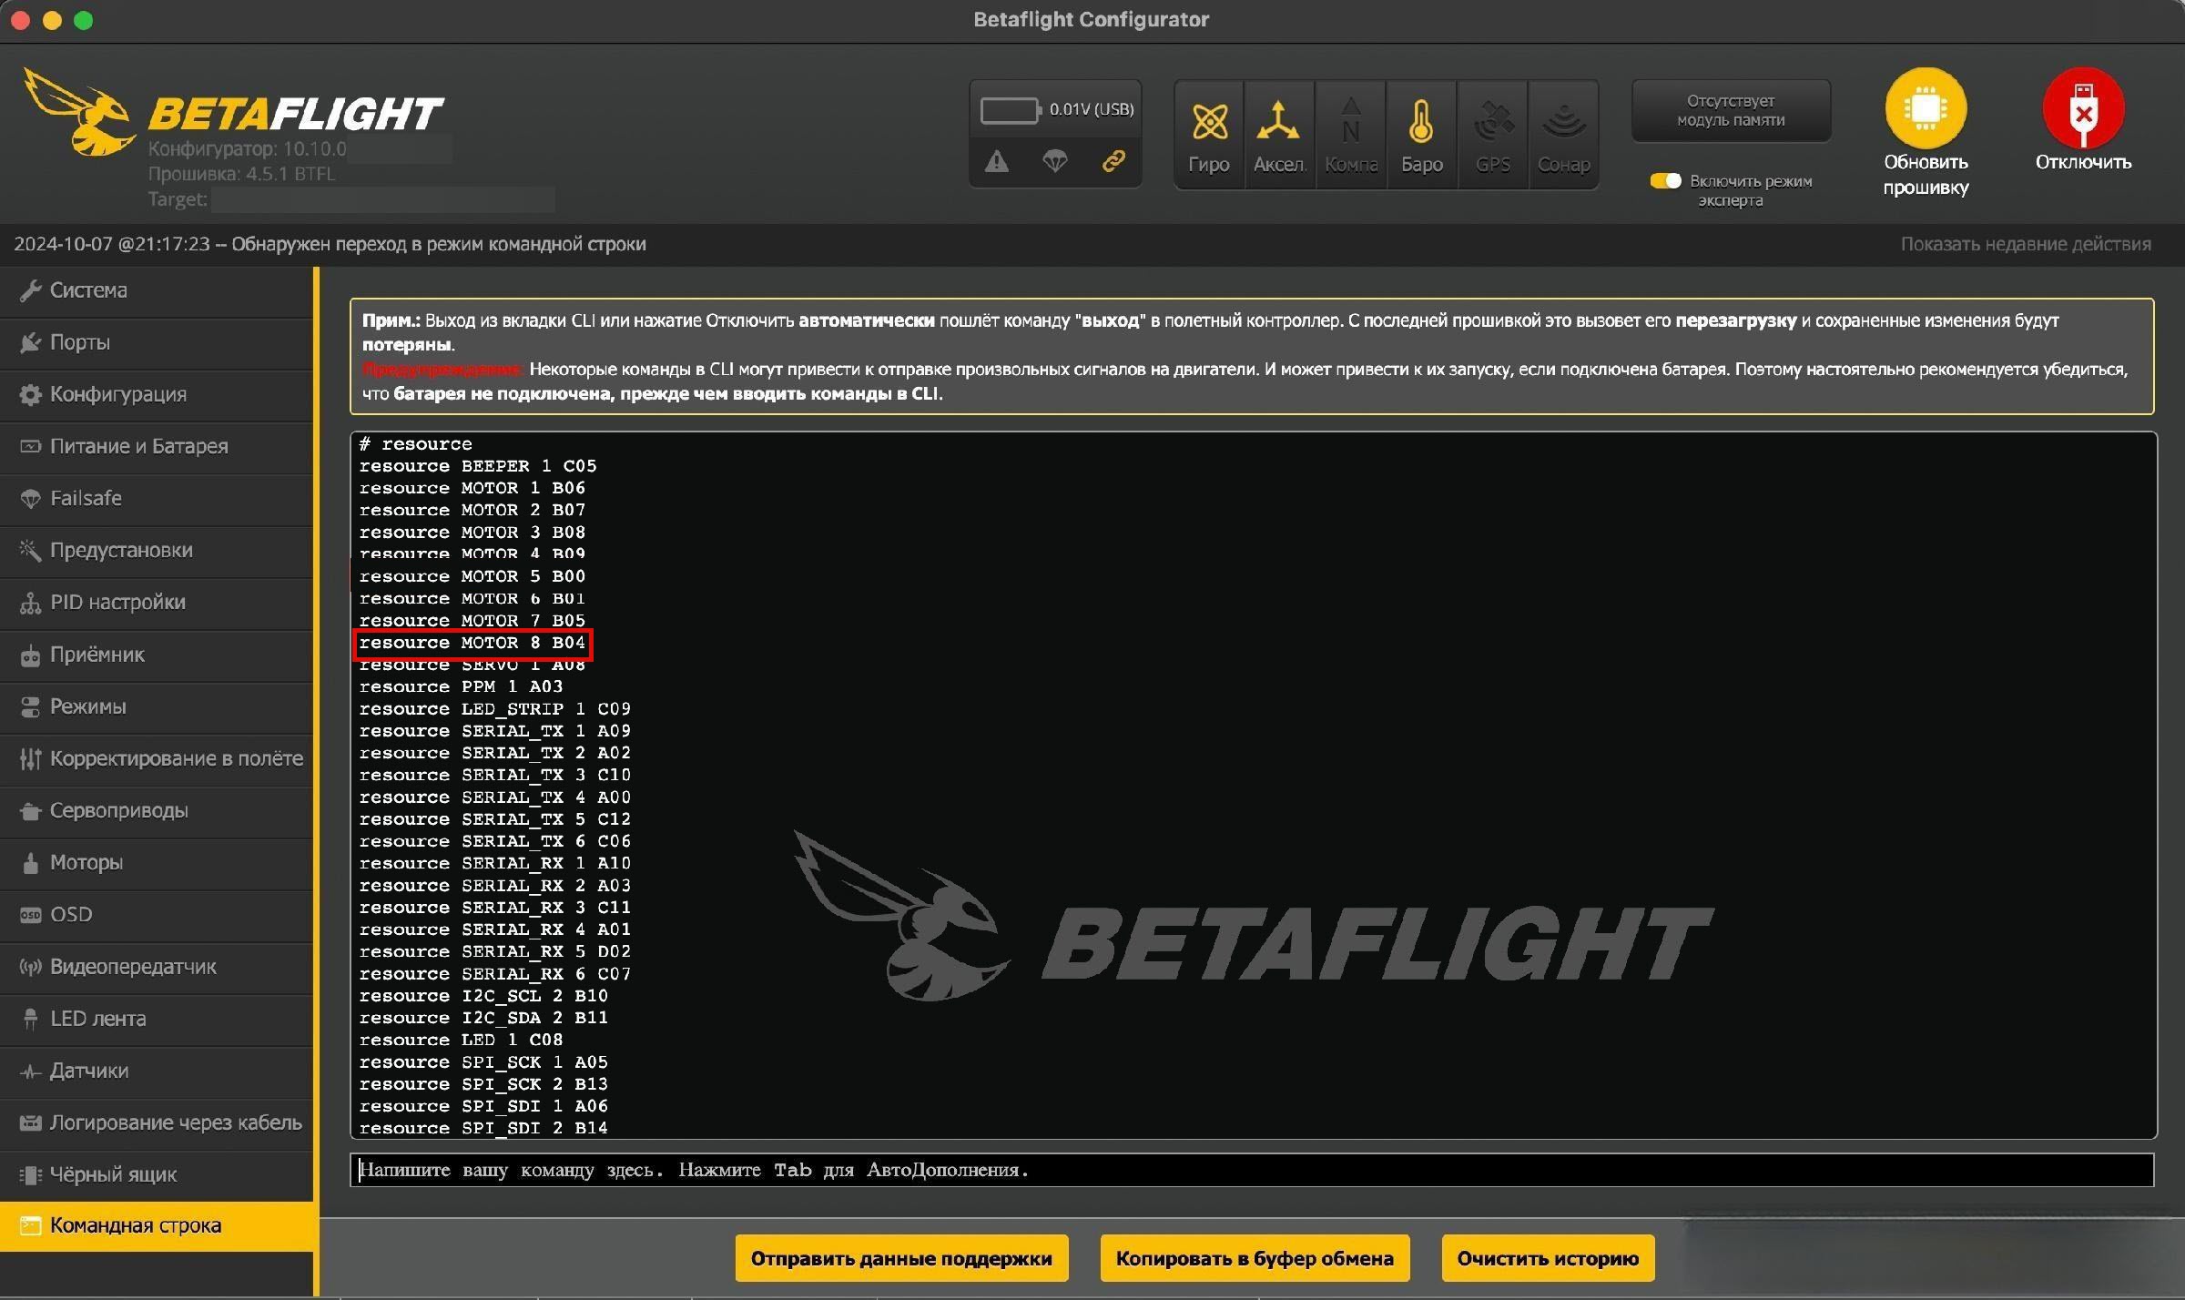Open the Режимы tab
The width and height of the screenshot is (2185, 1300).
coord(157,706)
